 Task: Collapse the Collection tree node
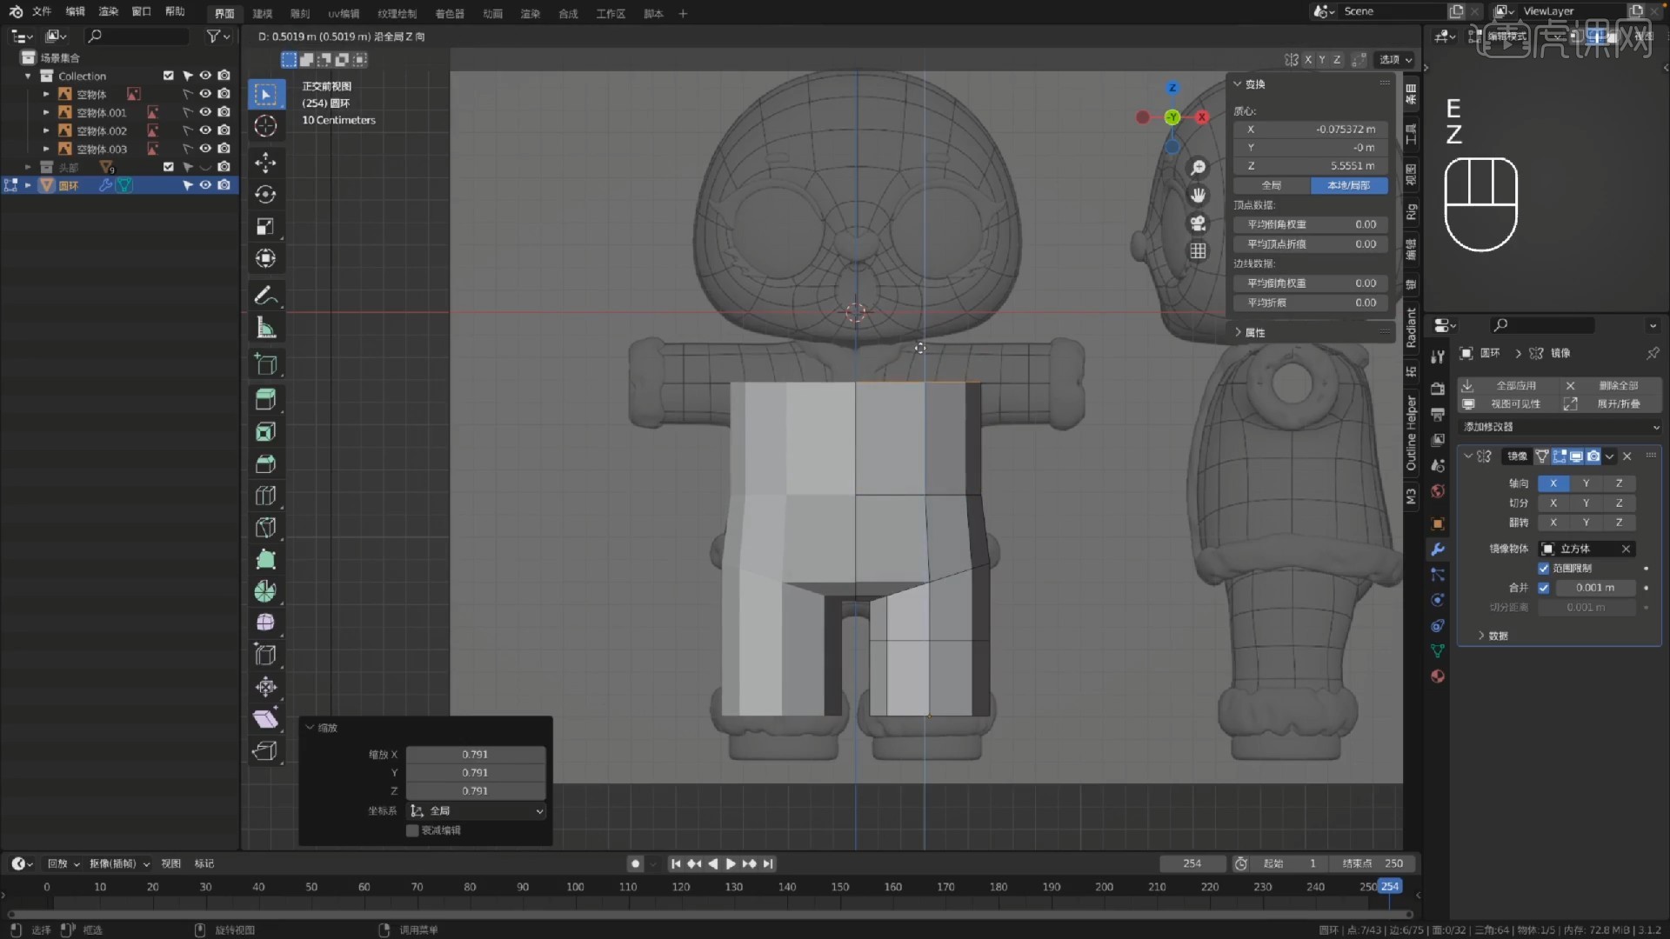coord(28,77)
